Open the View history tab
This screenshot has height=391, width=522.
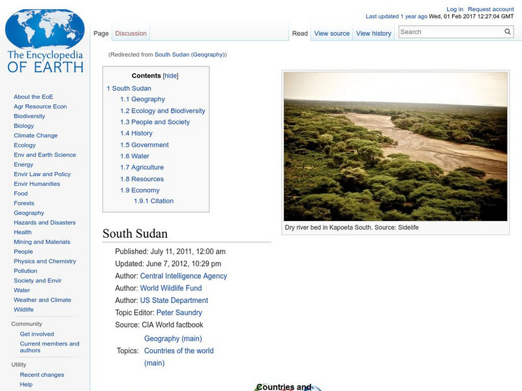(373, 33)
